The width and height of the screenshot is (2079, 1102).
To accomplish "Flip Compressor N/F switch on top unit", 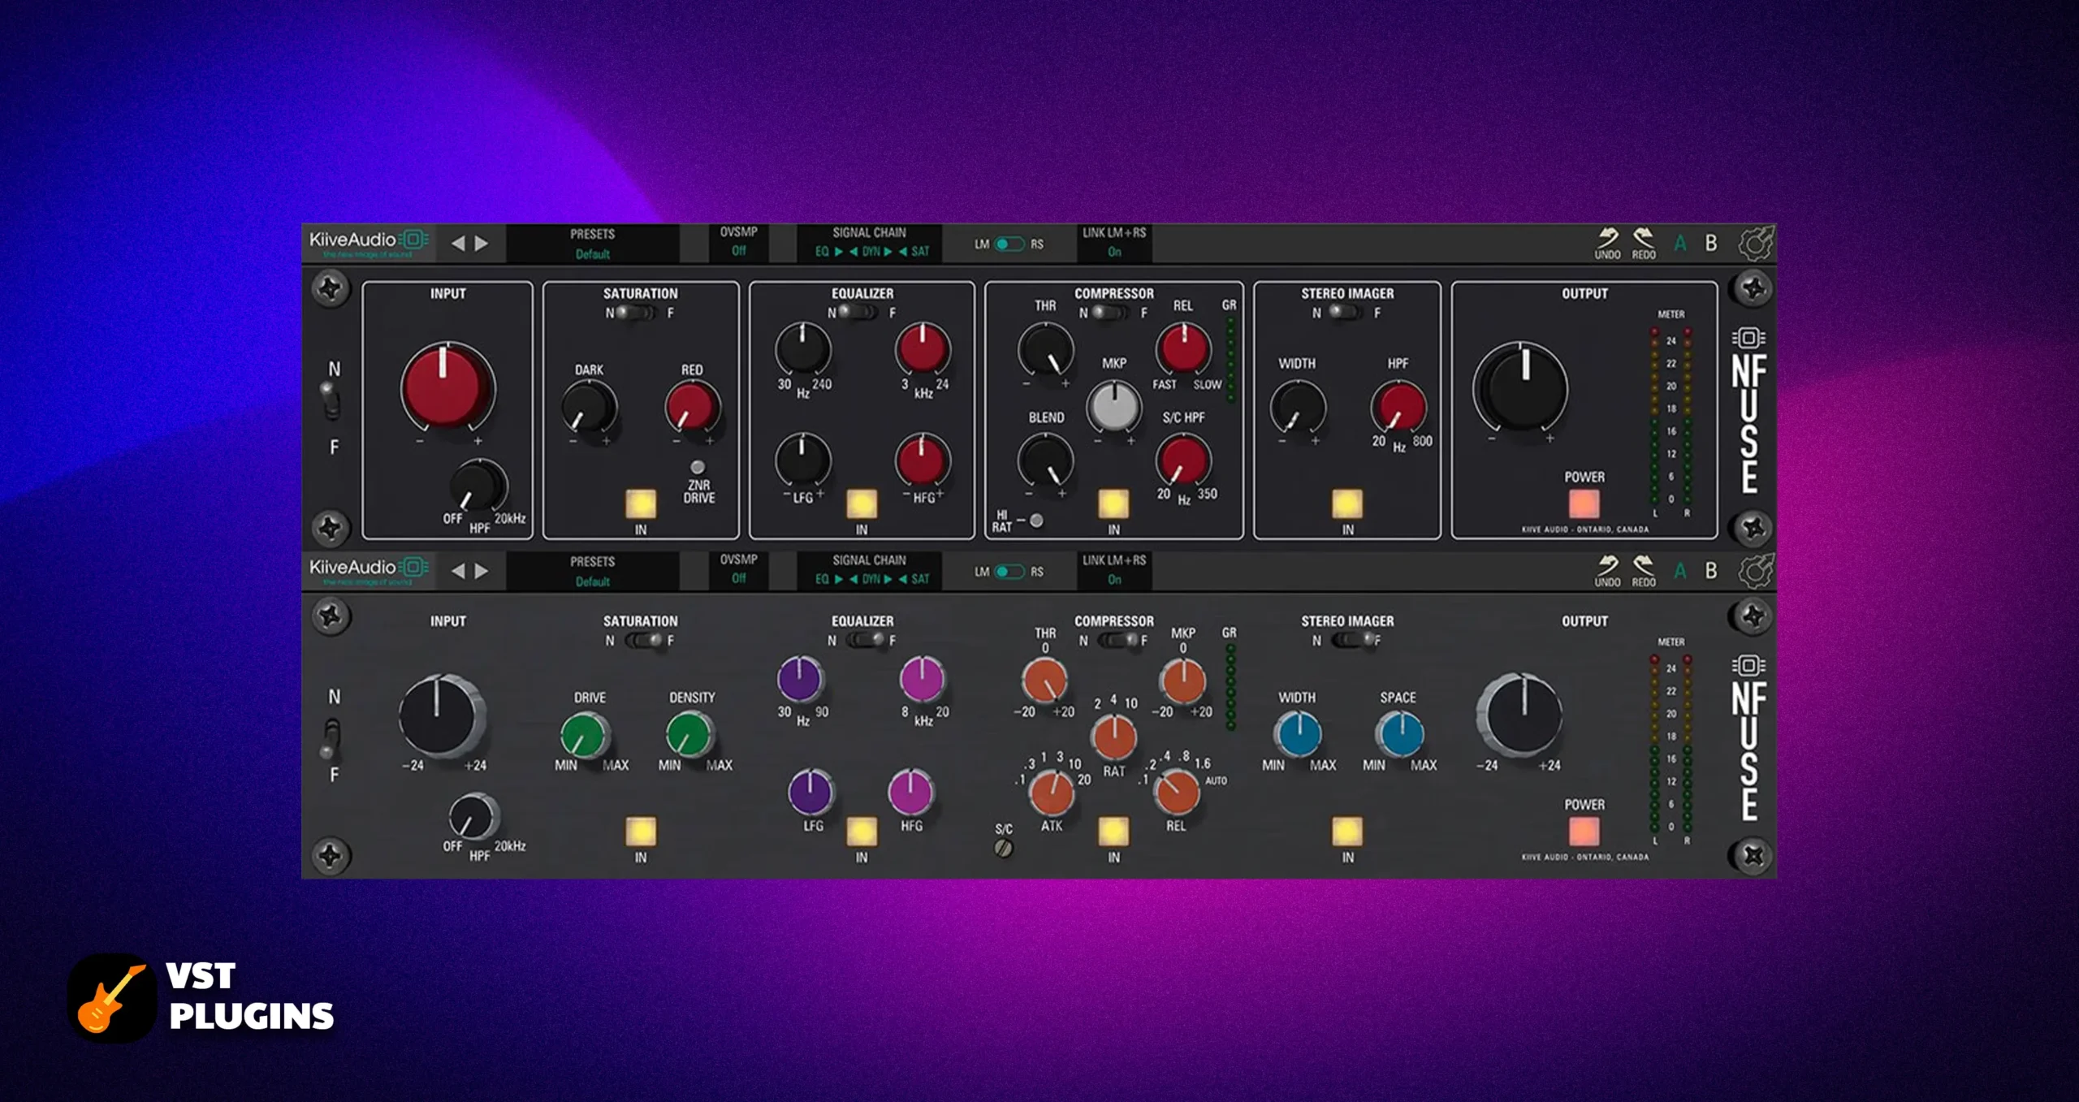I will tap(1110, 313).
